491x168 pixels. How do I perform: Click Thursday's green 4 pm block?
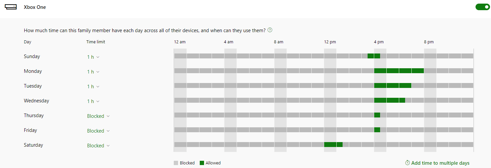point(377,115)
